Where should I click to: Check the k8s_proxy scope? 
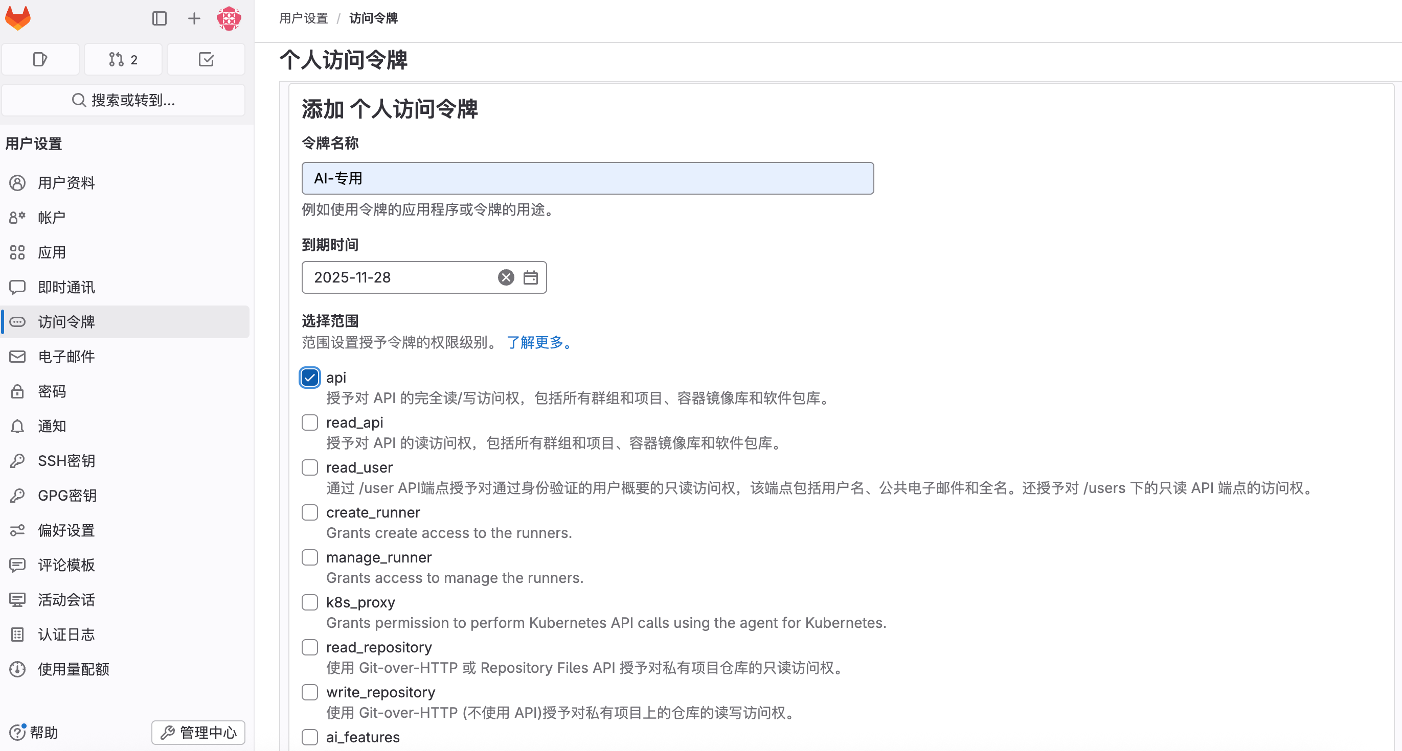point(310,602)
